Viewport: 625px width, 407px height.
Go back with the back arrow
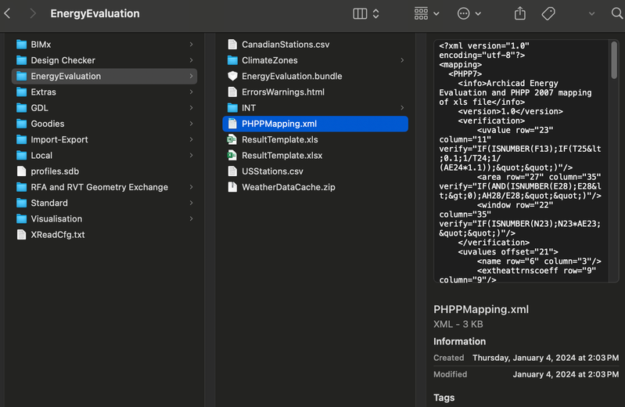click(x=8, y=14)
